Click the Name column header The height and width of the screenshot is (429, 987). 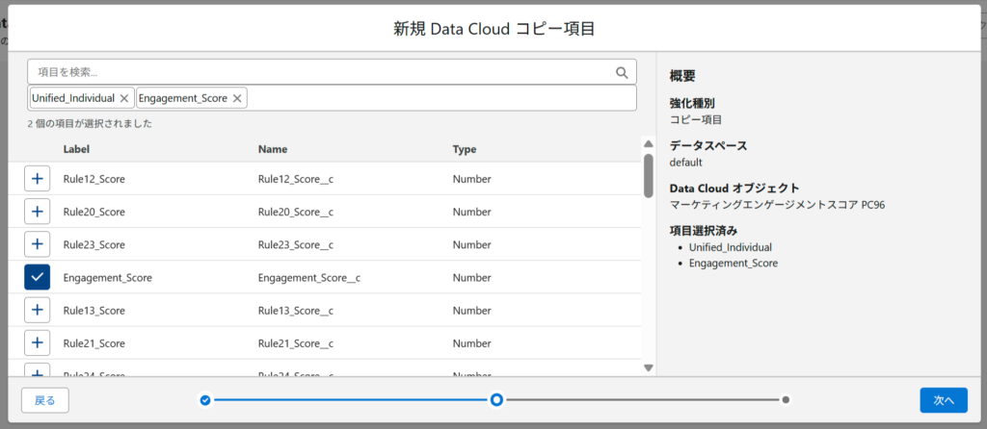tap(273, 149)
